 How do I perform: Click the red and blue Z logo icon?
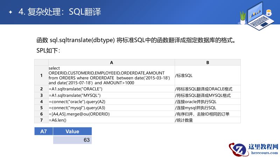click(x=239, y=150)
